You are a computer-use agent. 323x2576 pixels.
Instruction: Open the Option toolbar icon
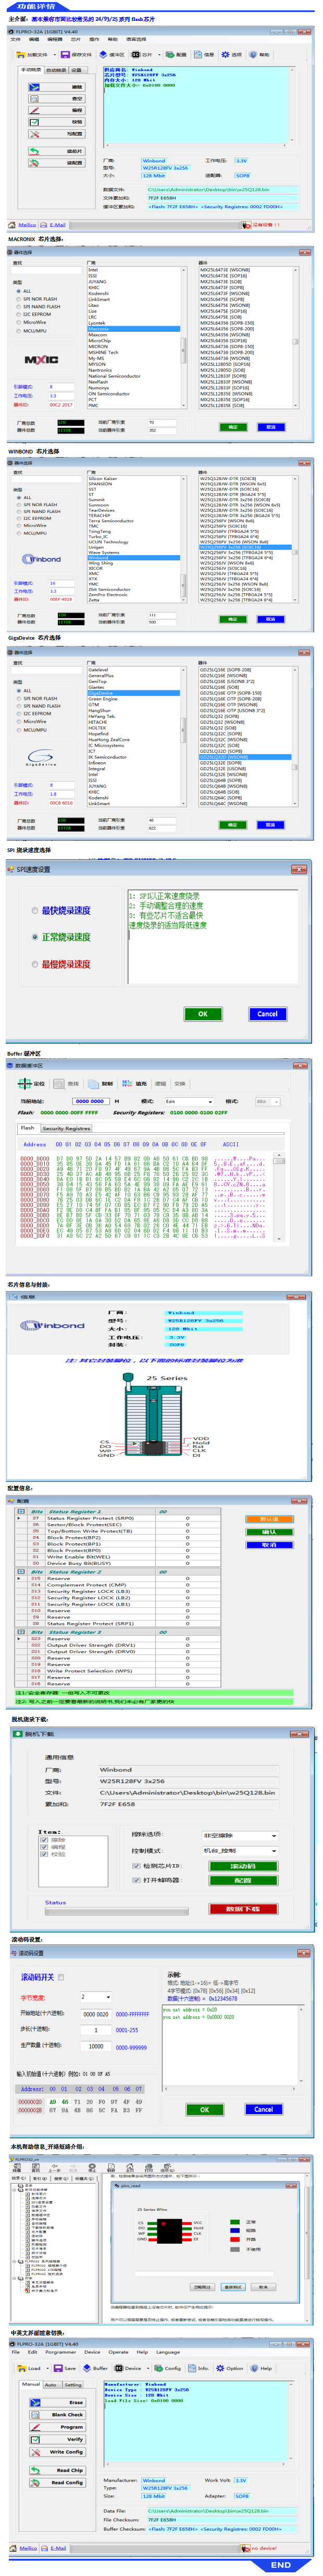230,2368
